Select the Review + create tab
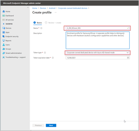 (x=53, y=23)
